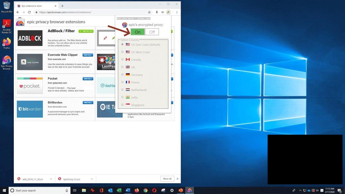Reload the Epic extensions store page
345x194 pixels.
coord(29,12)
